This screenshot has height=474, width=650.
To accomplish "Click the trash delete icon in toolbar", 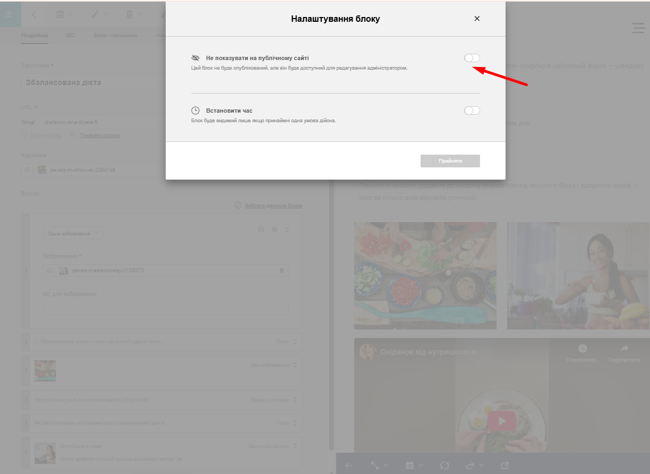I will [x=130, y=14].
